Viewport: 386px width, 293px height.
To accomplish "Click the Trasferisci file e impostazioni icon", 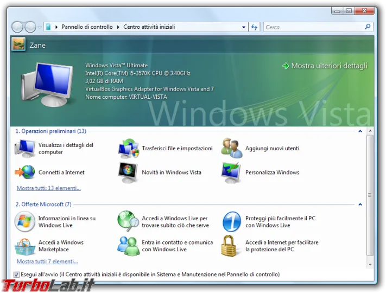I will tap(129, 148).
